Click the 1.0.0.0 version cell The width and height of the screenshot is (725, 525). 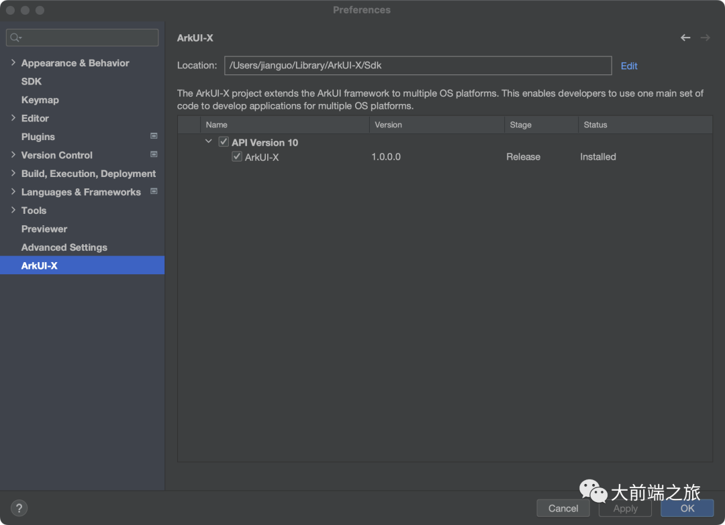click(386, 157)
